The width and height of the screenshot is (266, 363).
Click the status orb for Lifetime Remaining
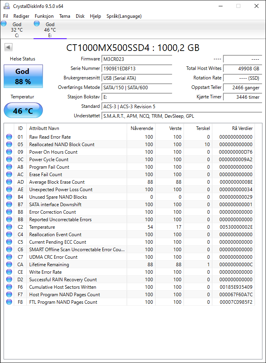point(9,264)
